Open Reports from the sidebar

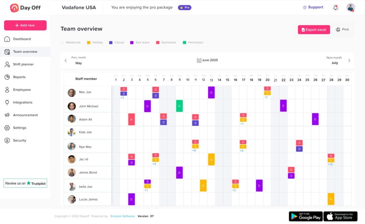[19, 77]
